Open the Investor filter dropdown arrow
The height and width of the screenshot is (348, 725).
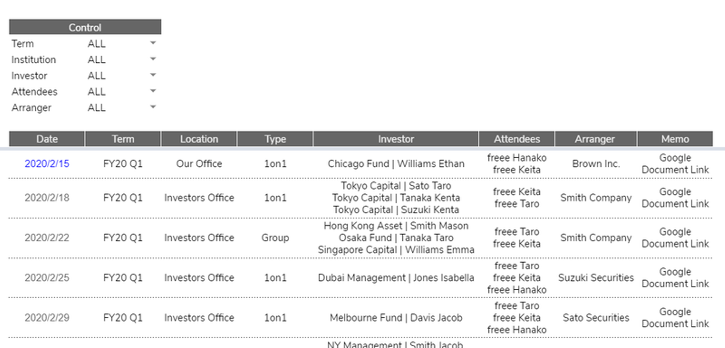tap(153, 76)
